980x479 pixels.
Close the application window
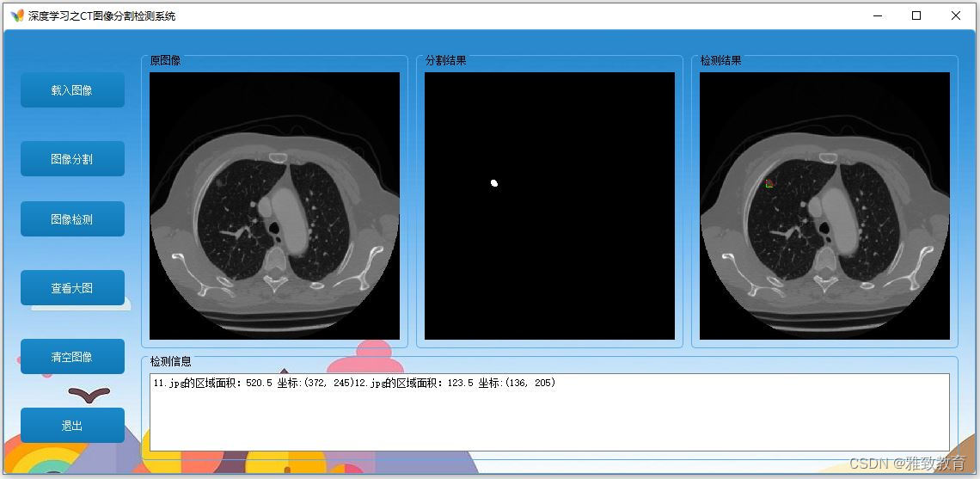pyautogui.click(x=956, y=15)
